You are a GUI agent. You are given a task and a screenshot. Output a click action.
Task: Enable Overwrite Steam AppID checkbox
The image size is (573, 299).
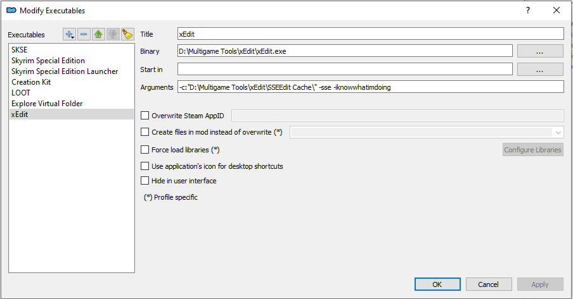(145, 116)
